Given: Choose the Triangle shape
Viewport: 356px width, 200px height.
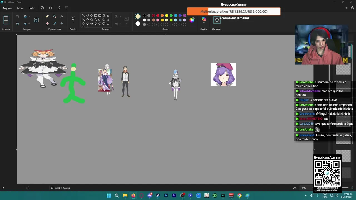Looking at the screenshot, I should (108, 16).
